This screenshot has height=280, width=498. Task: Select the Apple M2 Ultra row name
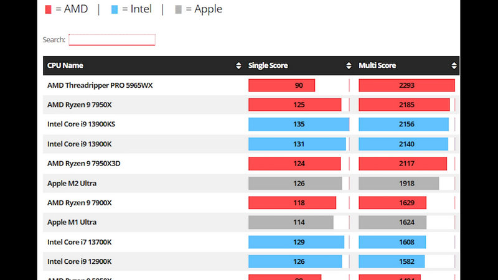(72, 184)
